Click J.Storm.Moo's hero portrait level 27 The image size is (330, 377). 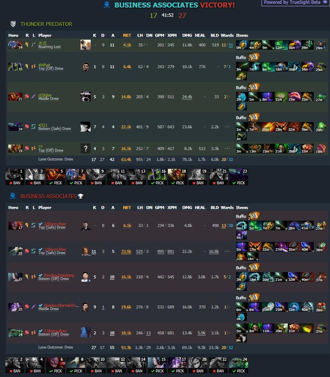15,251
